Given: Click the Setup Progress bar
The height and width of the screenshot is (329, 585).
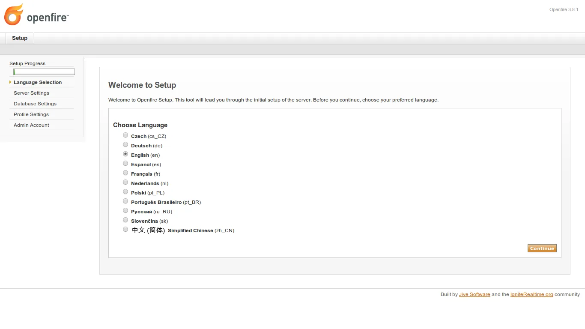Looking at the screenshot, I should [44, 72].
